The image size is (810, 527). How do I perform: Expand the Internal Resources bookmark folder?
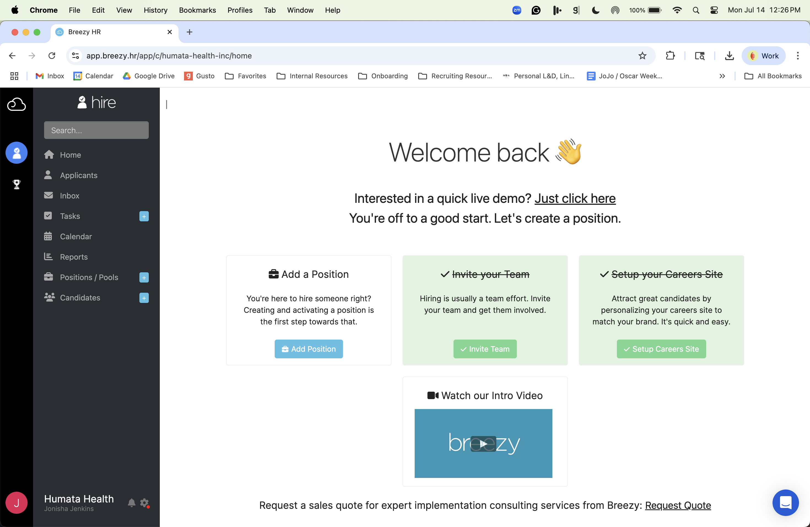click(312, 76)
